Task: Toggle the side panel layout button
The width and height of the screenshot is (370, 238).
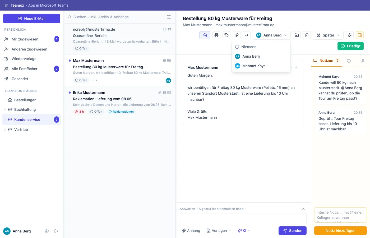Action: 360,35
